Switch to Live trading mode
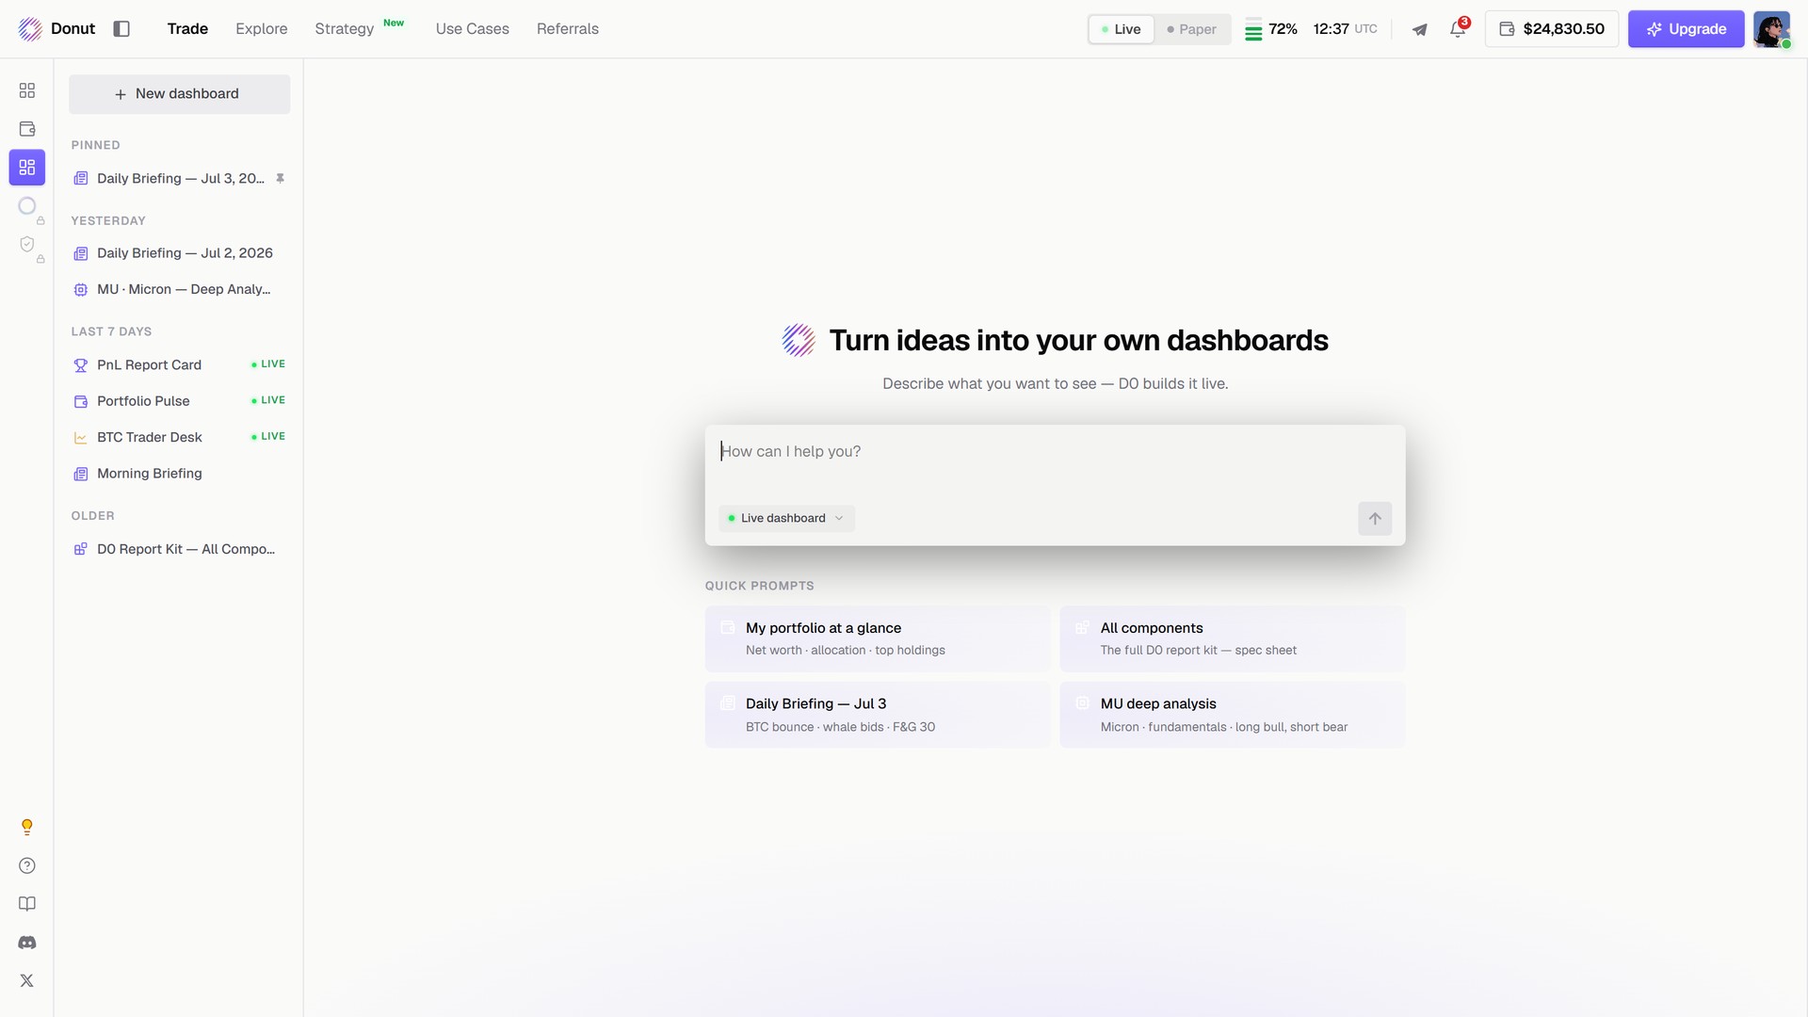This screenshot has width=1808, height=1017. pyautogui.click(x=1121, y=29)
